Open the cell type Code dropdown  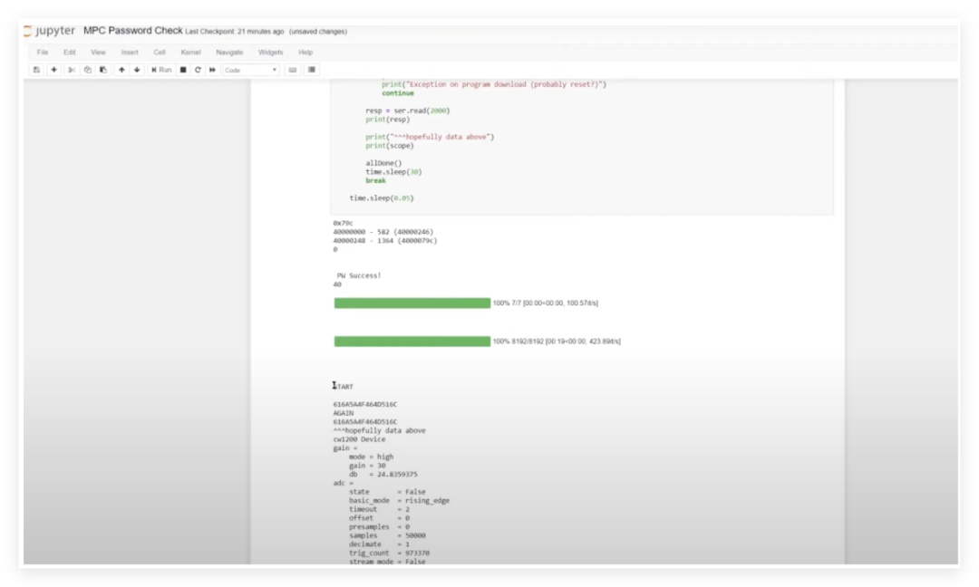[x=251, y=70]
